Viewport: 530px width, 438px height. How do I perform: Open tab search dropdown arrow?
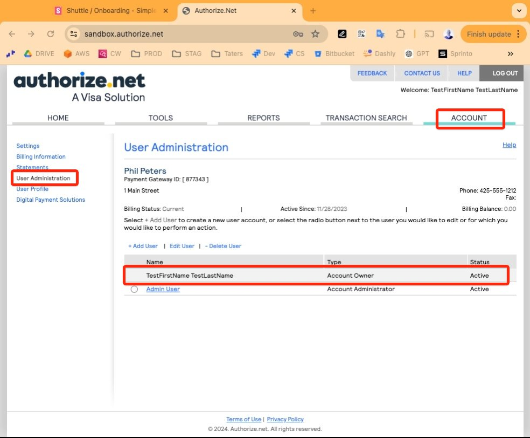[519, 10]
